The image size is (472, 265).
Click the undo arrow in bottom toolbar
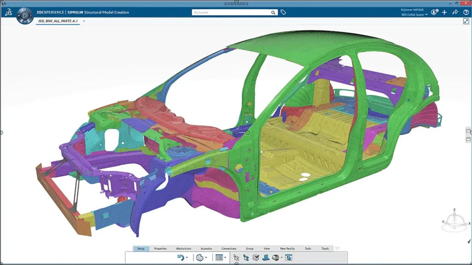181,258
